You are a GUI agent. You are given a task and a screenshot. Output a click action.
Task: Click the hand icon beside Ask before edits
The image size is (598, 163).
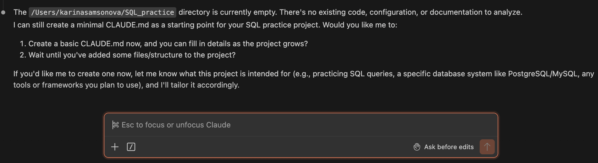point(417,147)
